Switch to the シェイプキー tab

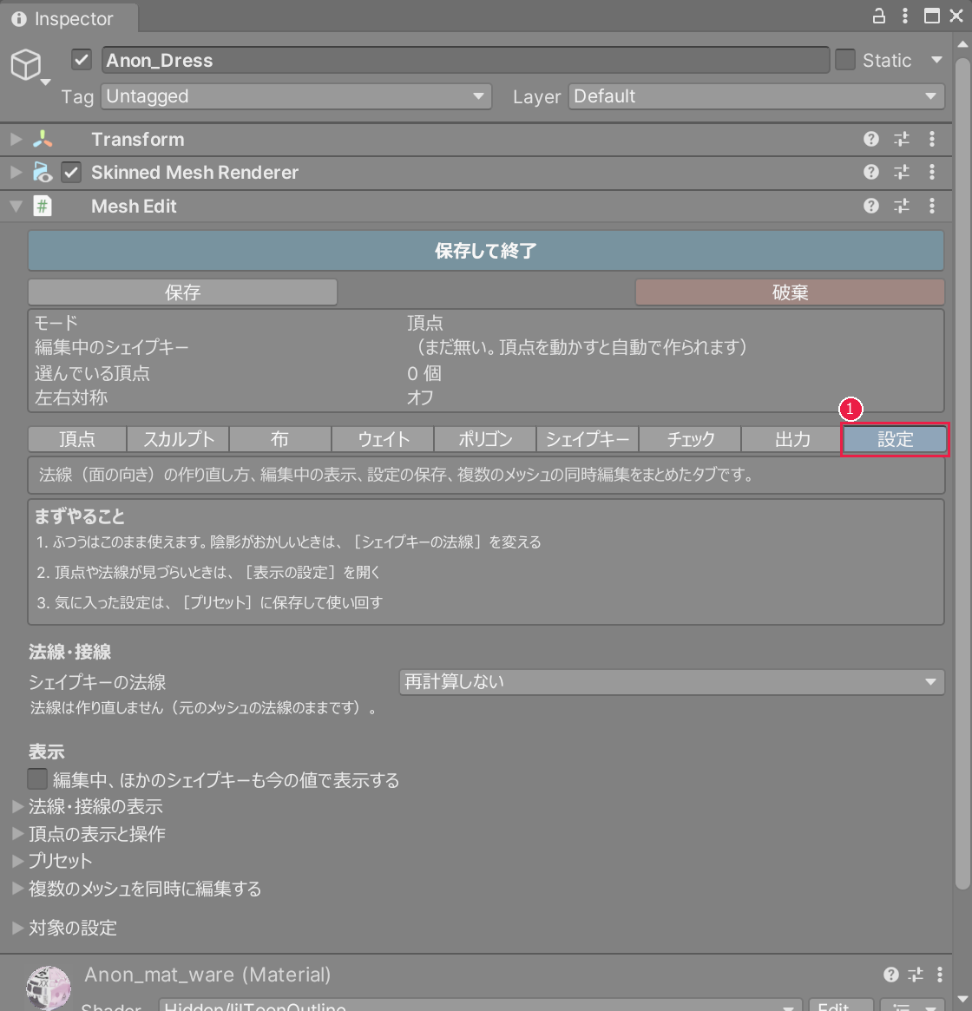tap(588, 439)
